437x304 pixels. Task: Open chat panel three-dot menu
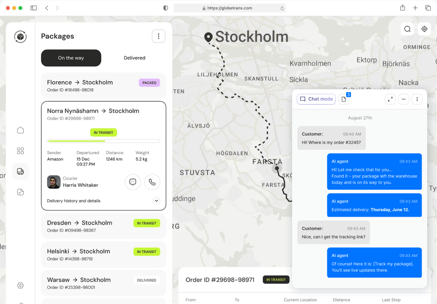[417, 99]
